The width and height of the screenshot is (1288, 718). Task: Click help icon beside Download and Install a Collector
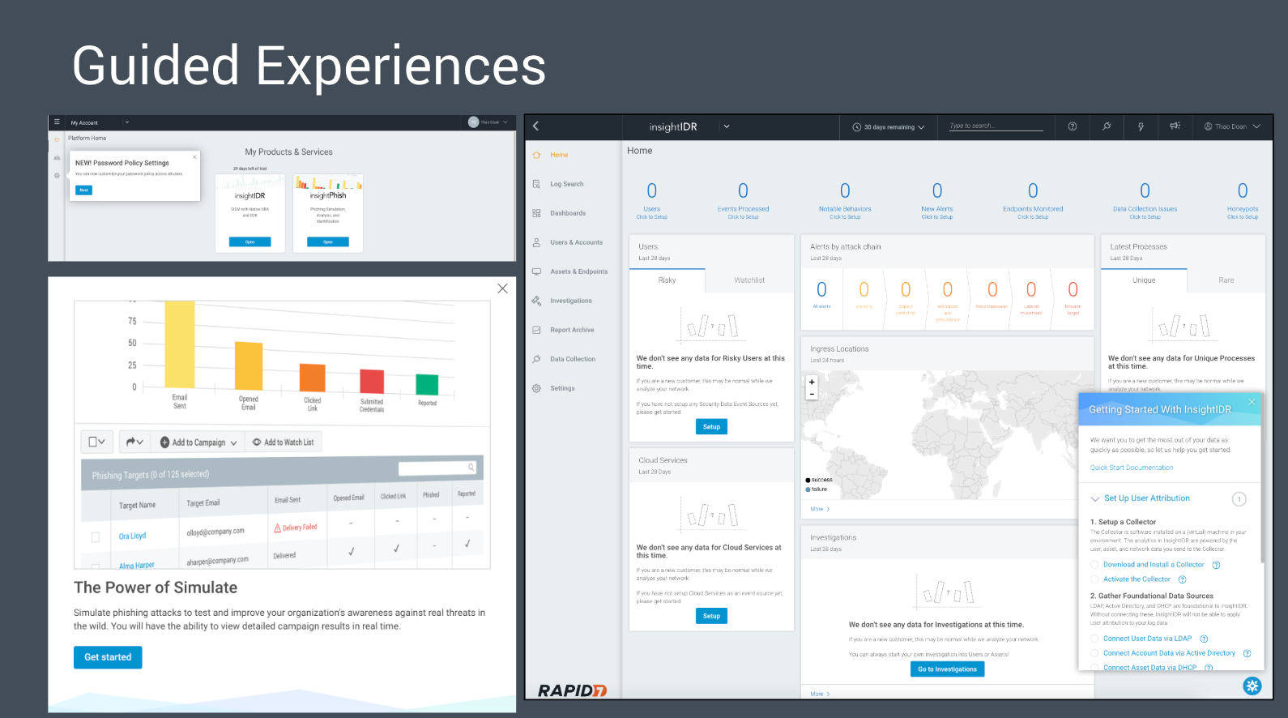pyautogui.click(x=1216, y=565)
